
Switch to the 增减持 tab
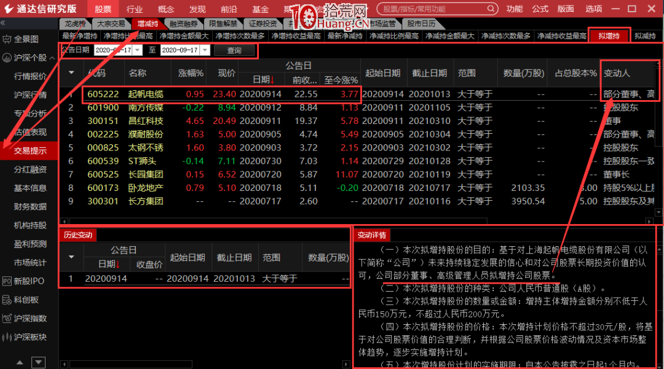148,24
